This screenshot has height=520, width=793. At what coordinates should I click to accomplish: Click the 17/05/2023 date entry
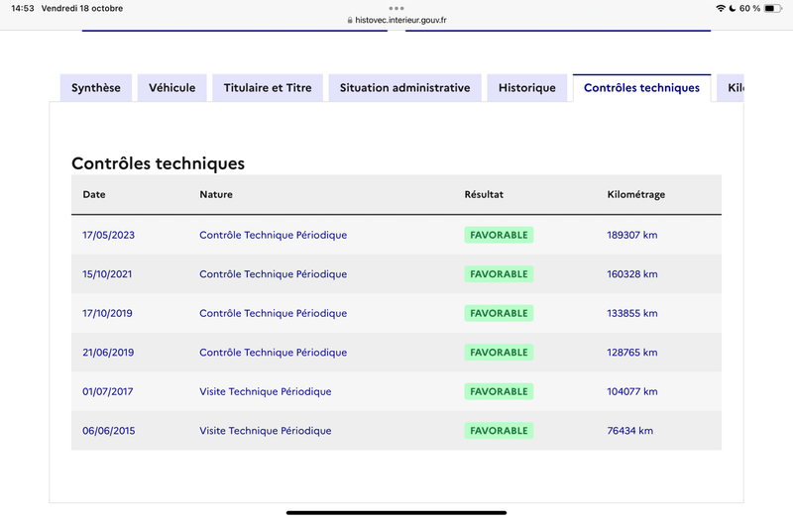pos(109,235)
